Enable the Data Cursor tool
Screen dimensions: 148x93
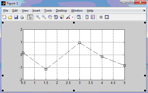coord(62,17)
